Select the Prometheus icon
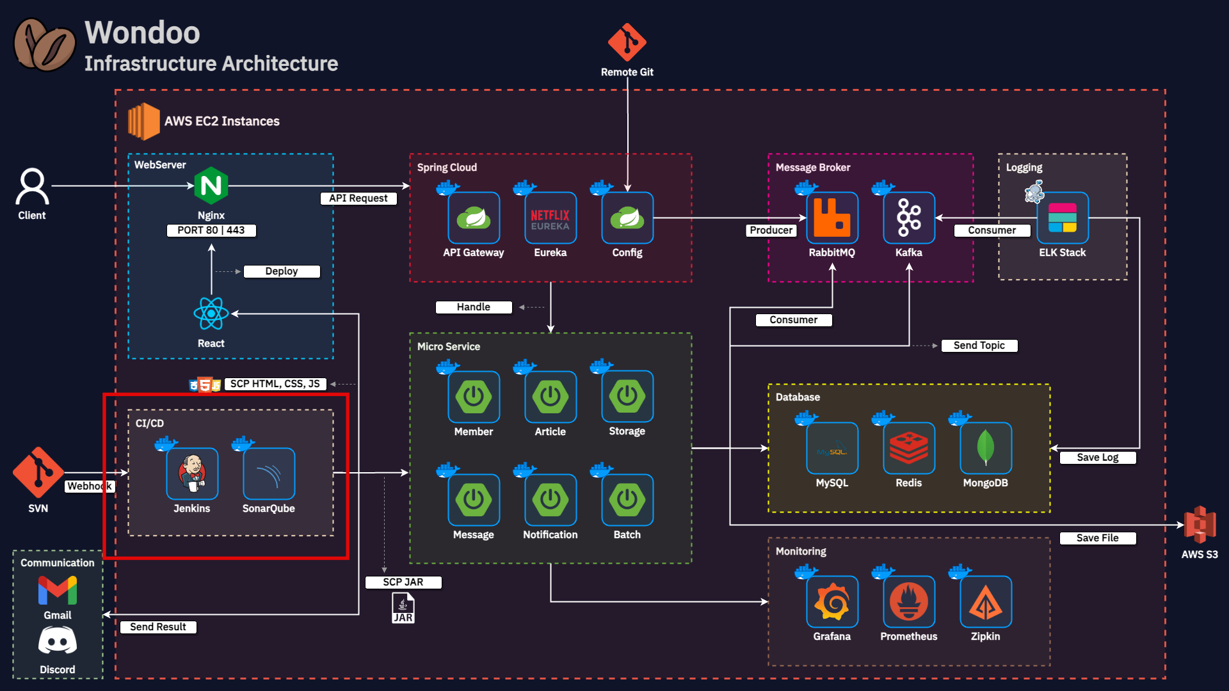The width and height of the screenshot is (1229, 691). point(909,602)
